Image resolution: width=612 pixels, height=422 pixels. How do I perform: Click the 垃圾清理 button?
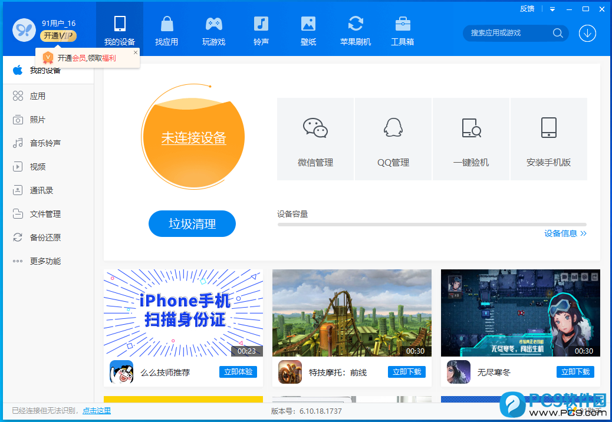click(x=192, y=223)
